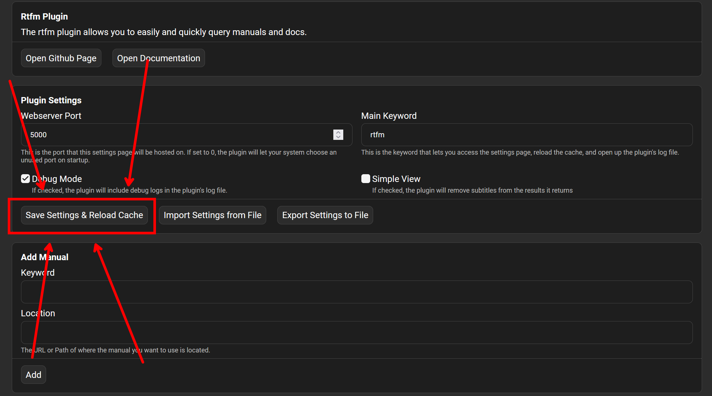This screenshot has height=396, width=712.
Task: Edit the Main Keyword field containing rtfm
Action: [x=479, y=135]
